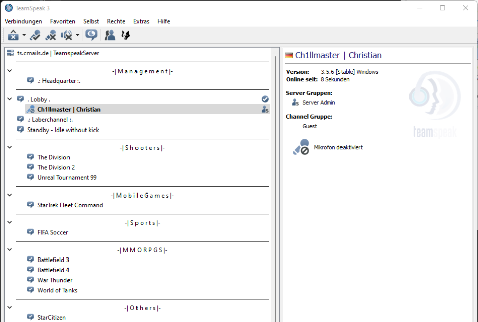478x322 pixels.
Task: Open the Contacts manager toolbar icon
Action: tap(110, 35)
